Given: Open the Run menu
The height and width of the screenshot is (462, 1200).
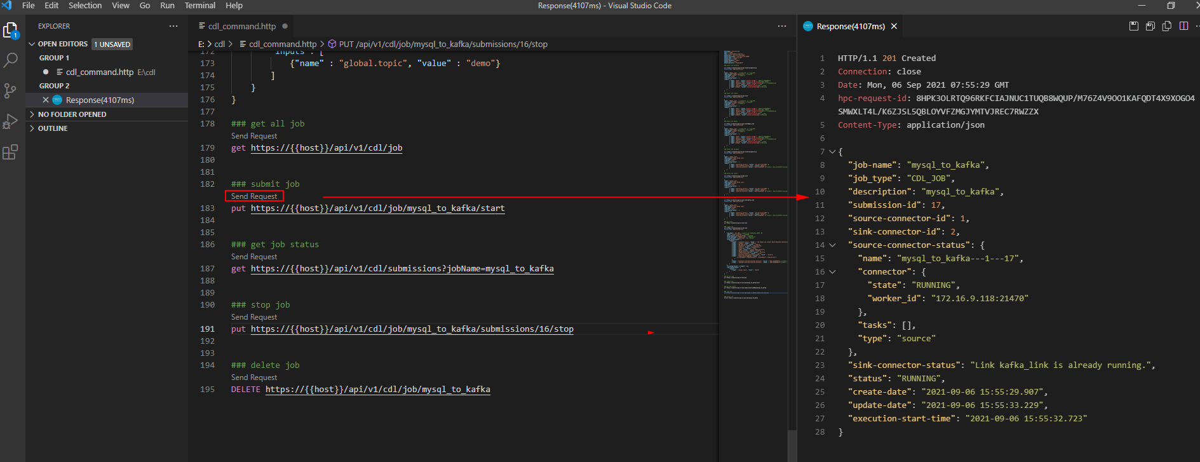Looking at the screenshot, I should [x=167, y=5].
